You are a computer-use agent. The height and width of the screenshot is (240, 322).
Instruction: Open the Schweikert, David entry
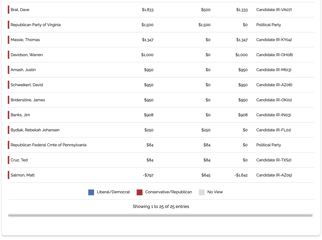point(27,85)
